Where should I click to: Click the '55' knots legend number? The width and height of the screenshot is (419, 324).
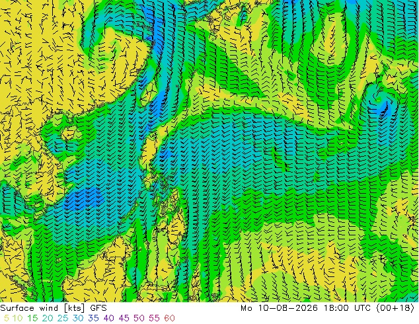point(154,318)
